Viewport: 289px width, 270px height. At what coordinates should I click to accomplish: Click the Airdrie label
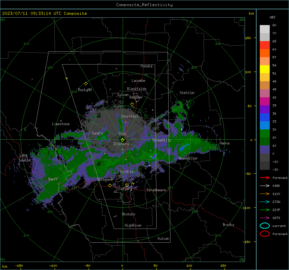[127, 171]
